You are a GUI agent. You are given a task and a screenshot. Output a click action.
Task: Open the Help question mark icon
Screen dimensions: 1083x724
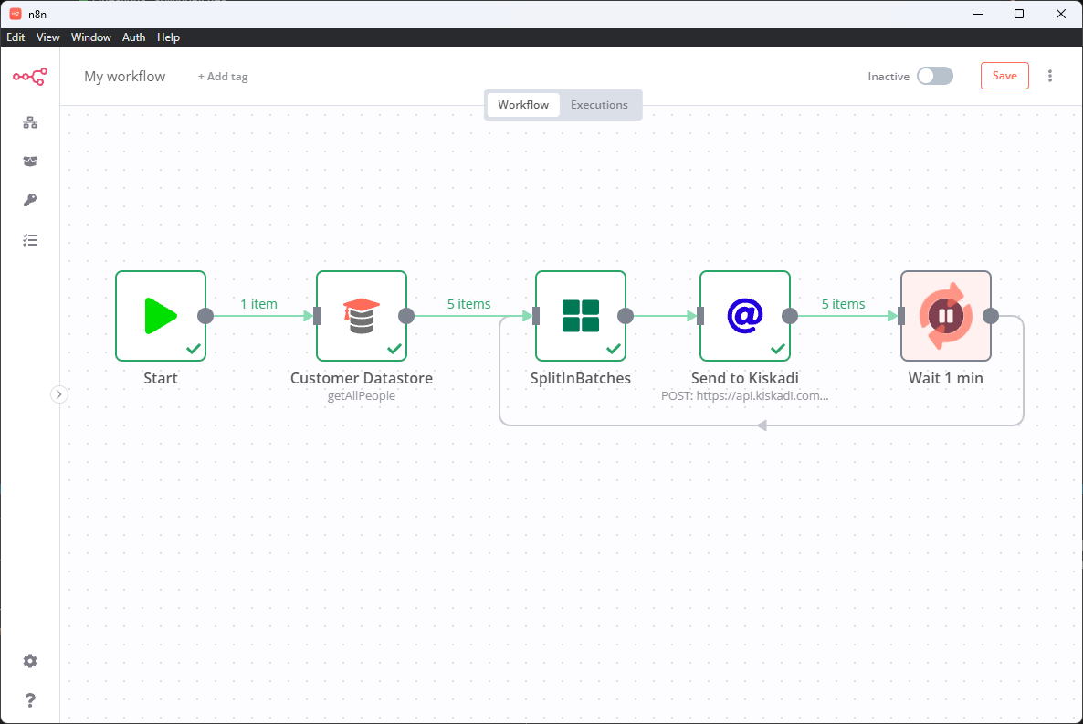30,700
